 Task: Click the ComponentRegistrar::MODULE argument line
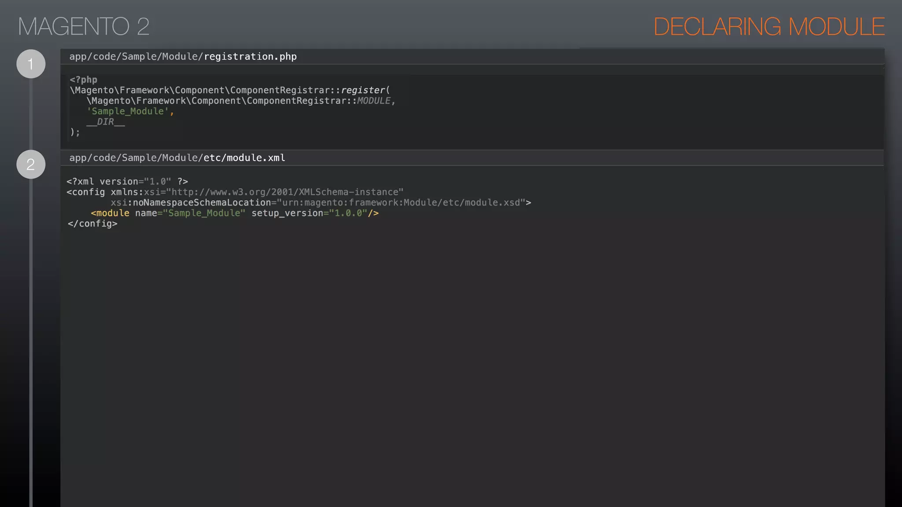(241, 101)
